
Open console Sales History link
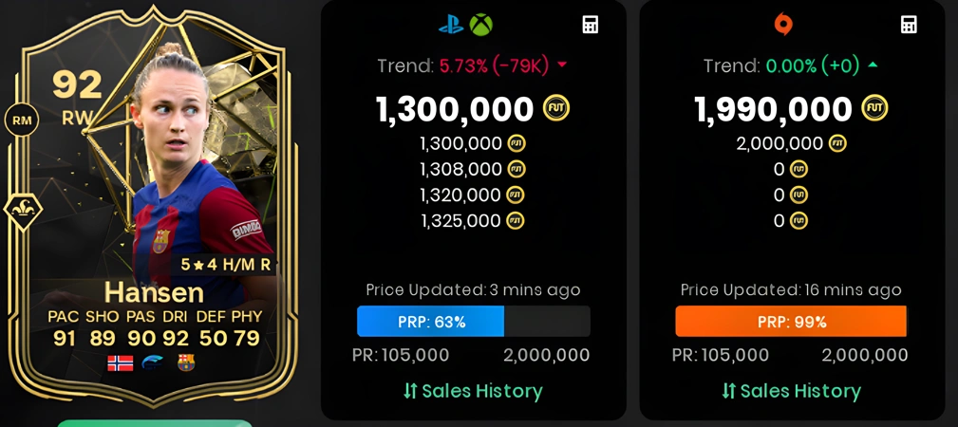pyautogui.click(x=473, y=391)
